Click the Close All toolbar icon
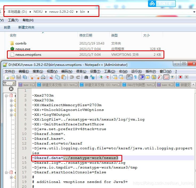The height and width of the screenshot is (188, 196). point(37,77)
